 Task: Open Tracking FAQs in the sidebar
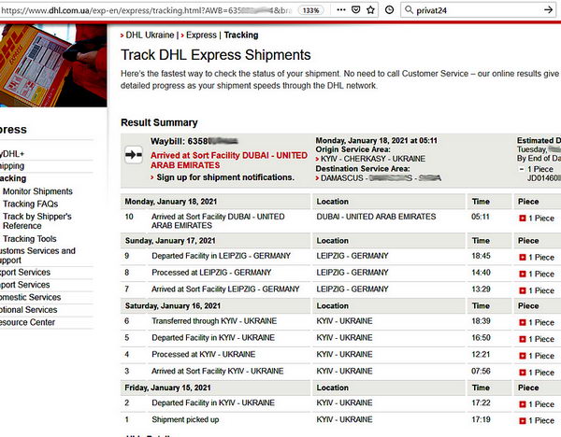pos(31,204)
